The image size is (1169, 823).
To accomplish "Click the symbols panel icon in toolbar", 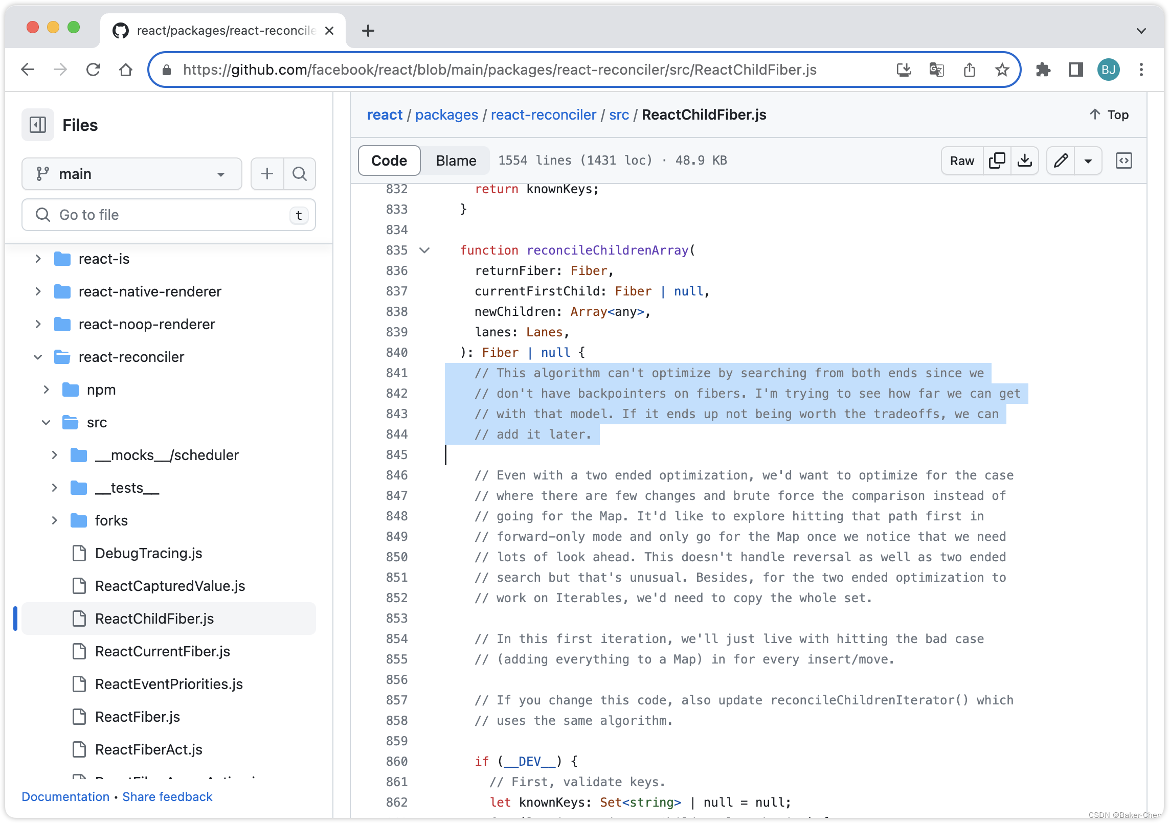I will click(1125, 161).
